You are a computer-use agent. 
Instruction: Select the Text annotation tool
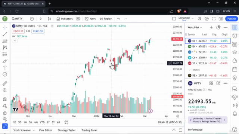click(5, 68)
